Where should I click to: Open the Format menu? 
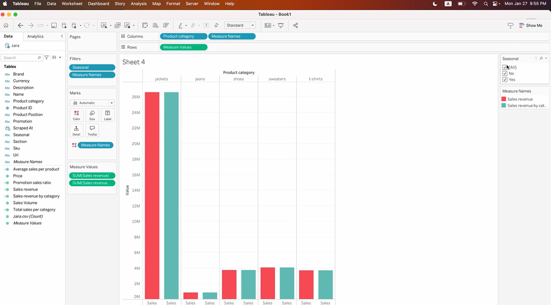(x=173, y=3)
